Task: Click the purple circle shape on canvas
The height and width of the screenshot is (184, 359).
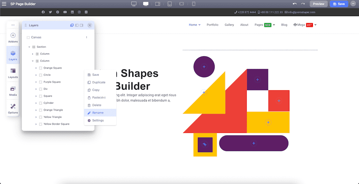Action: pos(204,67)
